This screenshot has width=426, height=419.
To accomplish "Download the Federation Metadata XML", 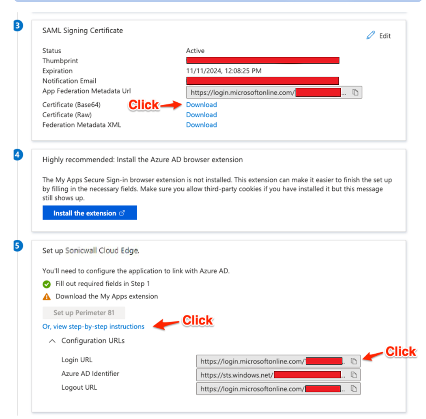I will (201, 125).
